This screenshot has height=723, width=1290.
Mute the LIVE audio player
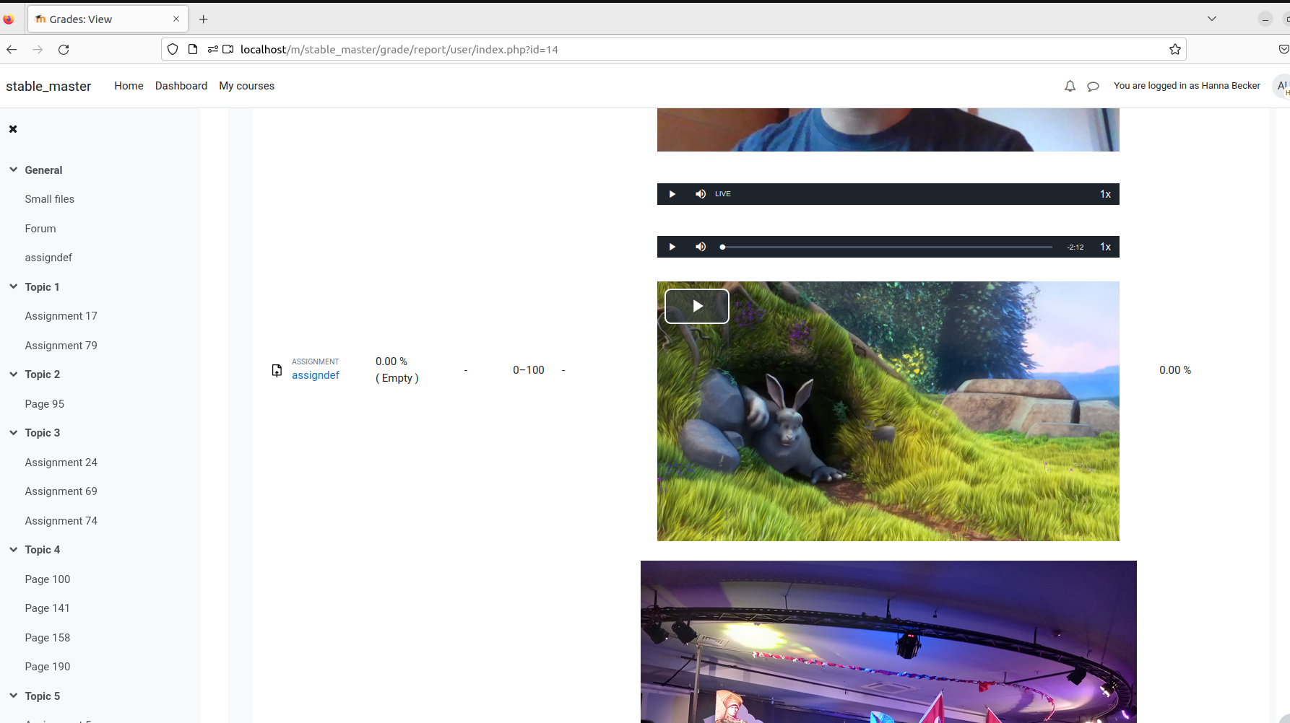(x=701, y=194)
